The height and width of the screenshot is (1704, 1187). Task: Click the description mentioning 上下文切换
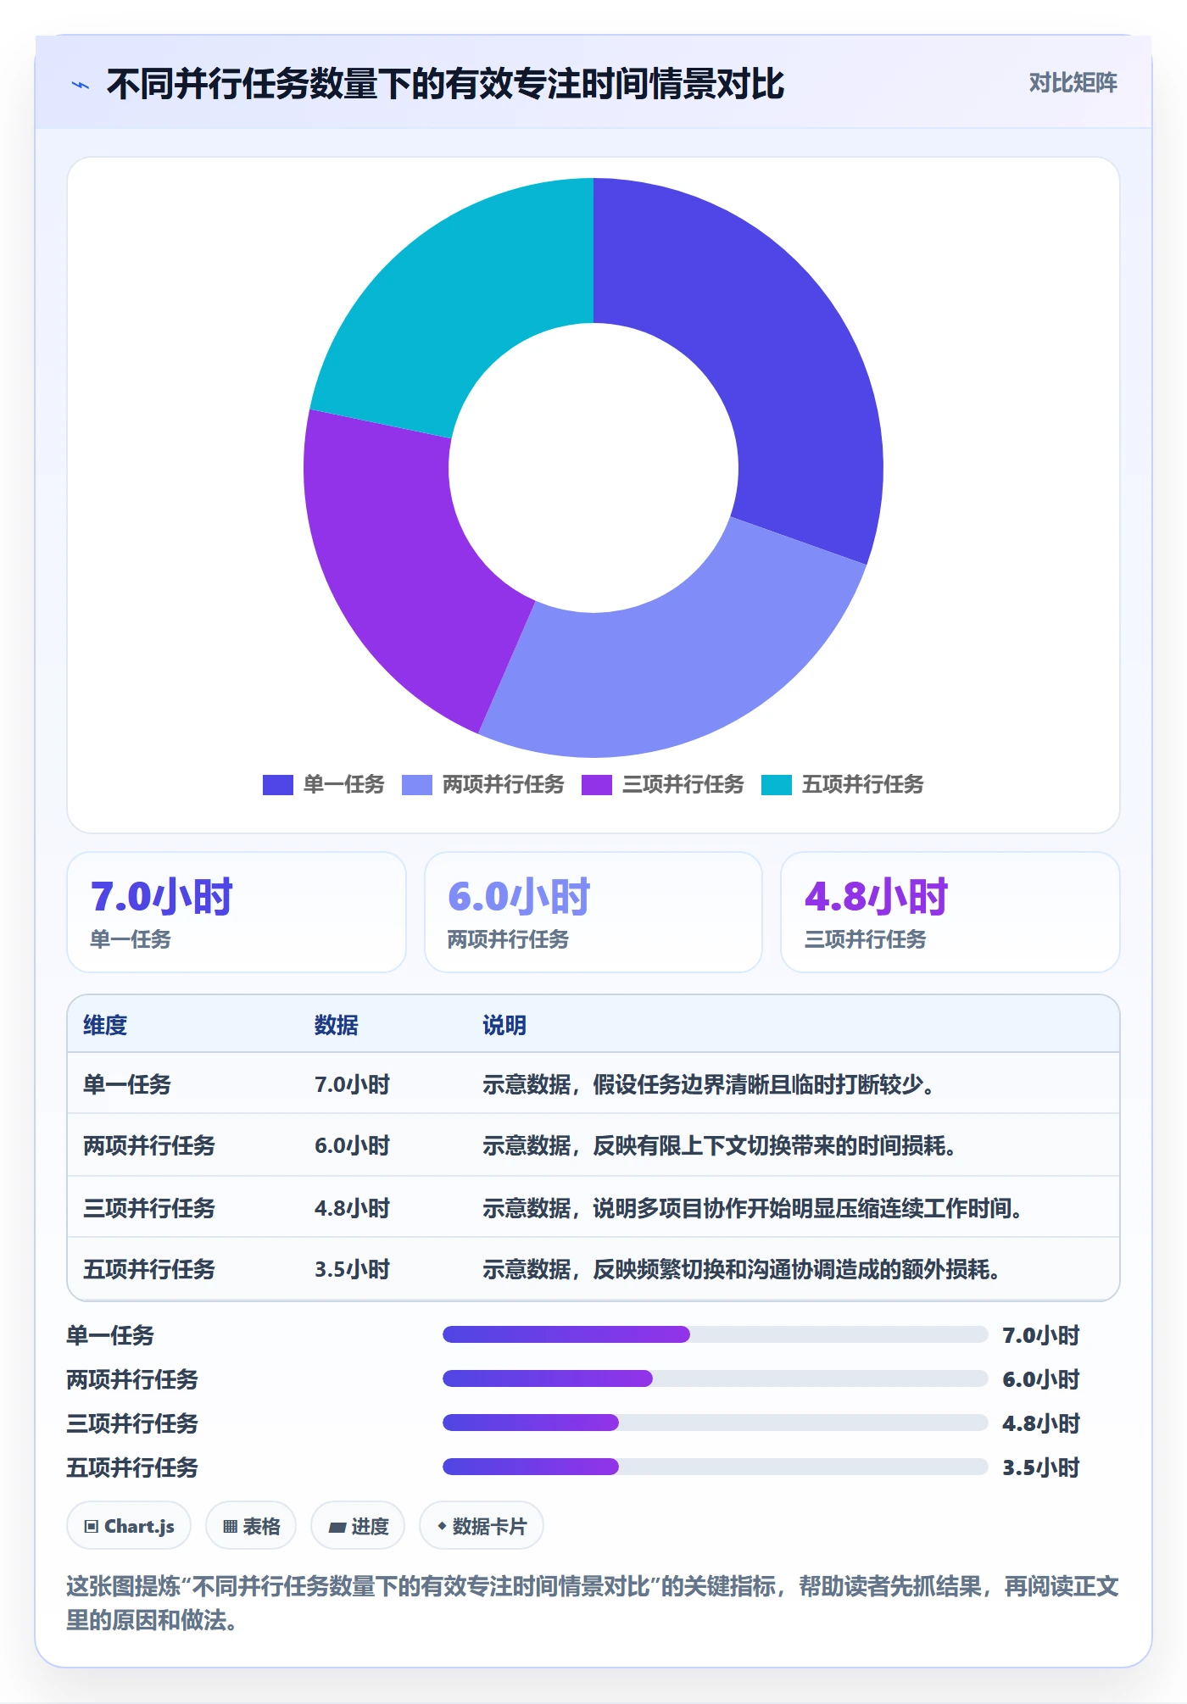click(720, 1145)
